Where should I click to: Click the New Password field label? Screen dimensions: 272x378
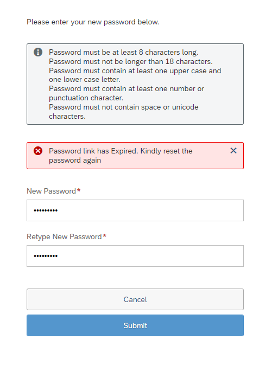(51, 191)
